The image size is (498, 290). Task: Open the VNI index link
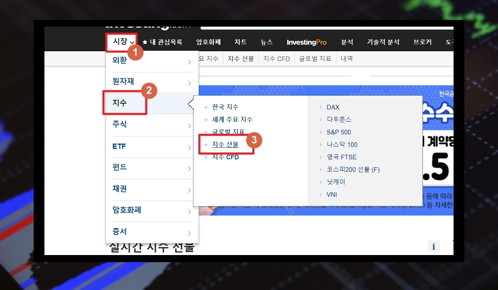tap(331, 195)
